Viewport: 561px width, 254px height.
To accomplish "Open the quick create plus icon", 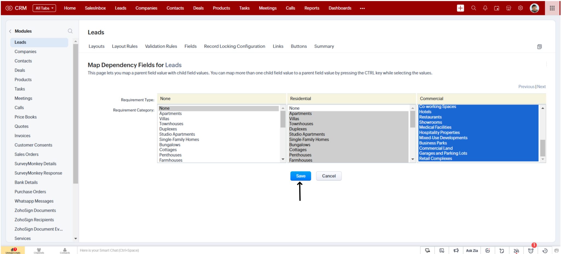I will pos(460,8).
